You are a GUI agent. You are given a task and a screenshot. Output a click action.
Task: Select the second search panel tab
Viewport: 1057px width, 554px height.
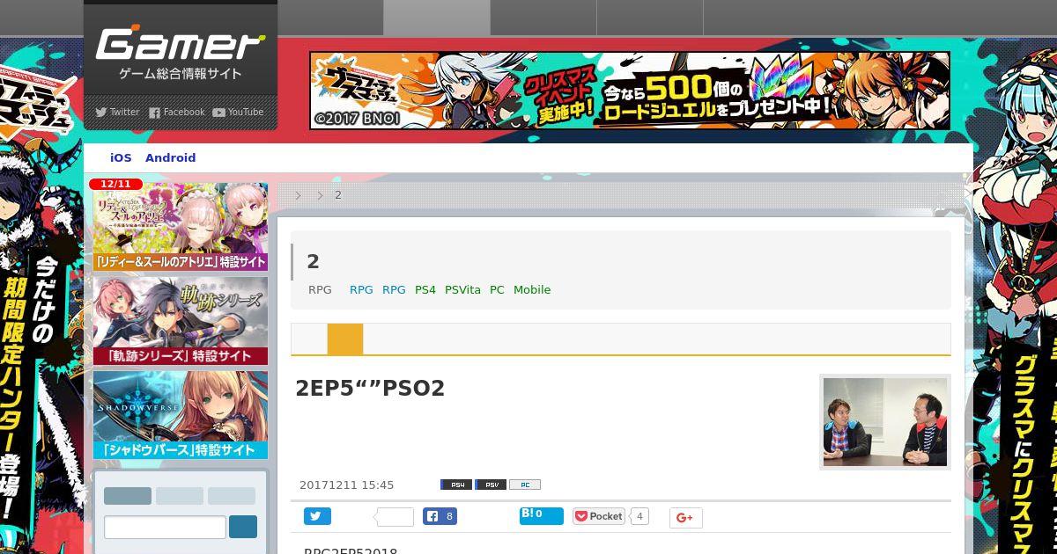(x=180, y=496)
